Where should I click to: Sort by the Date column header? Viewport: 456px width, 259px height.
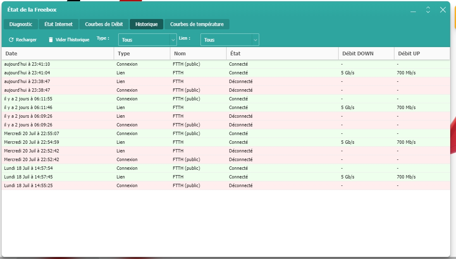58,54
